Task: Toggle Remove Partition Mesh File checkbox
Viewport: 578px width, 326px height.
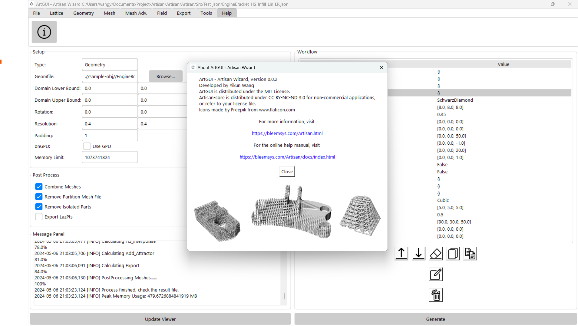Action: (39, 197)
